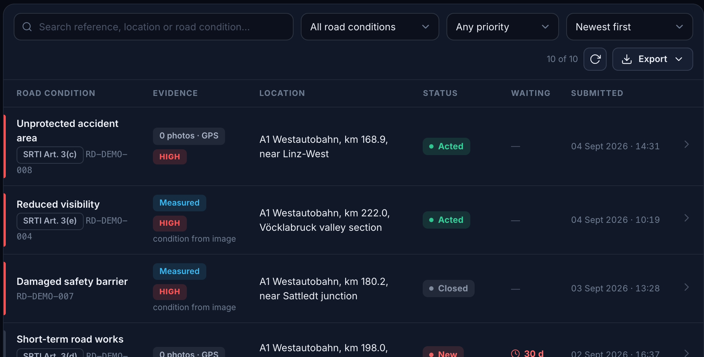Click Acted status for Vöcklabruck report
The width and height of the screenshot is (704, 357).
[446, 220]
